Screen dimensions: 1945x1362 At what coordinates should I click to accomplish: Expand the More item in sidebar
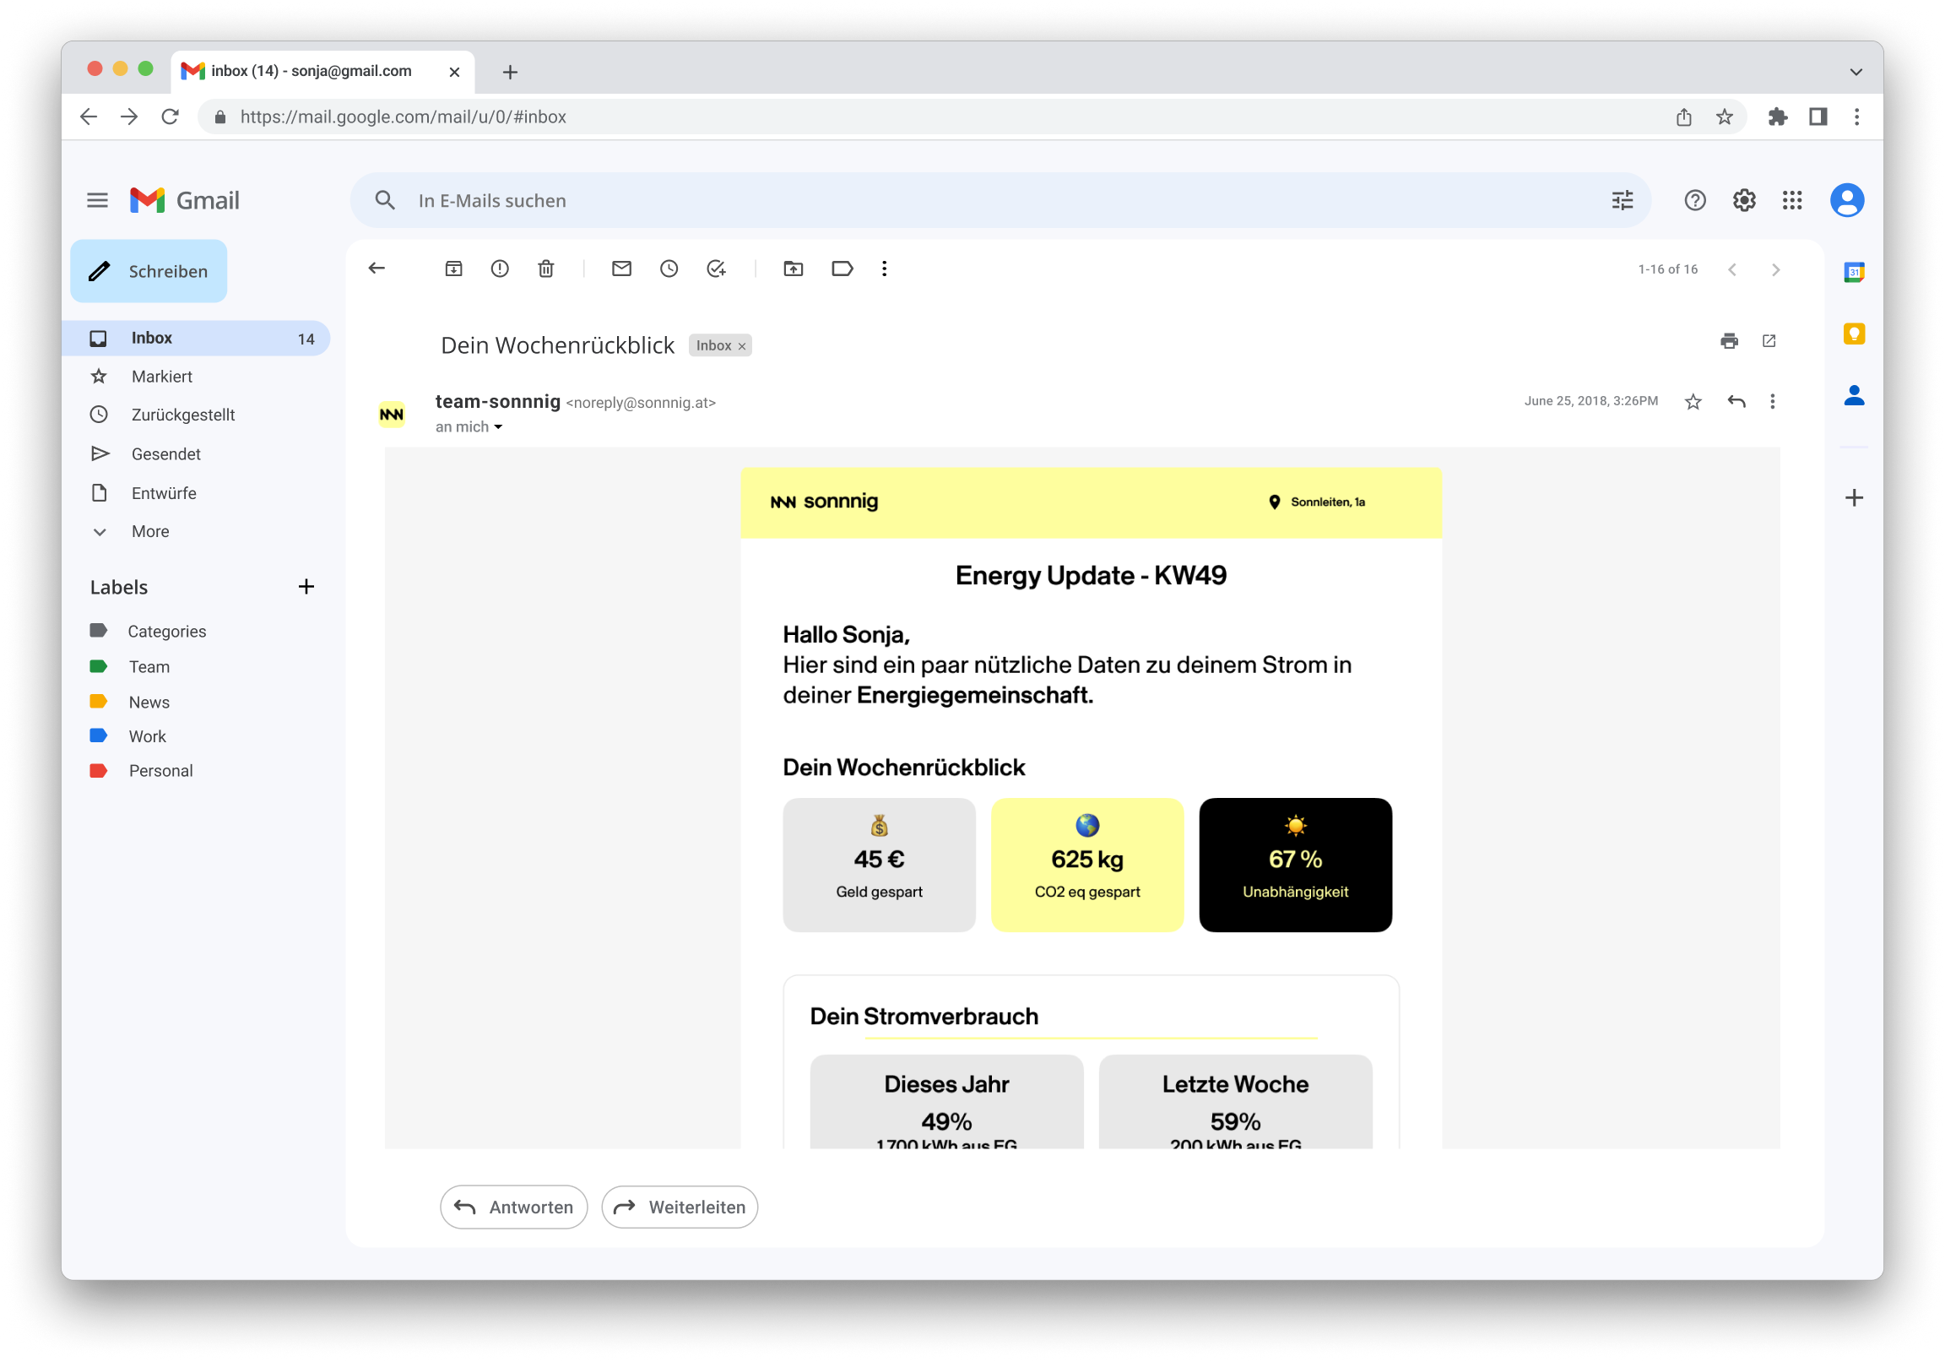tap(150, 531)
